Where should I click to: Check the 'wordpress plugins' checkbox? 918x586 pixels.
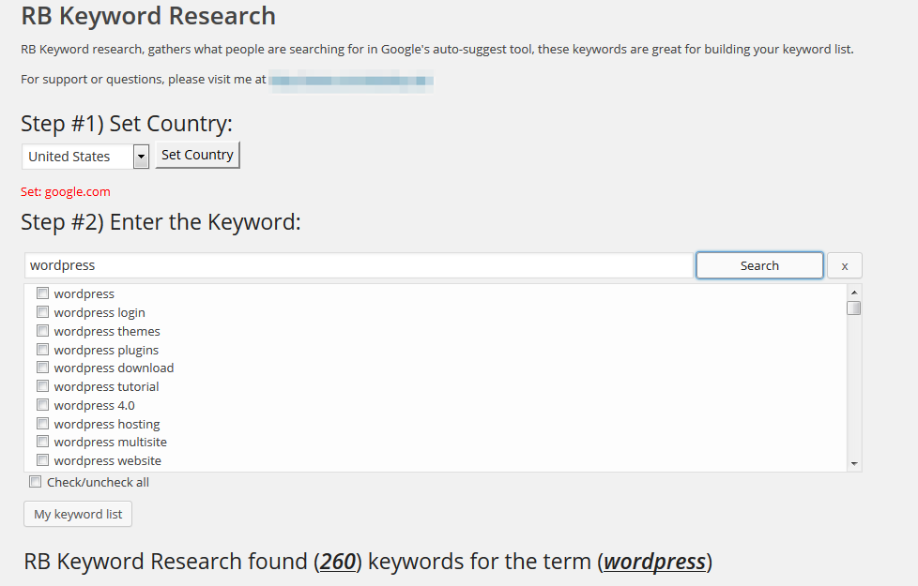pos(42,349)
